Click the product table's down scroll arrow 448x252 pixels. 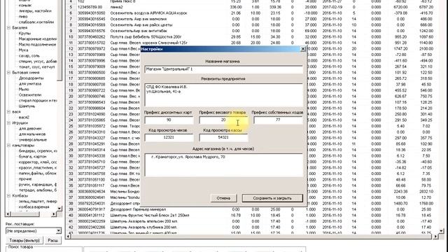[442, 231]
